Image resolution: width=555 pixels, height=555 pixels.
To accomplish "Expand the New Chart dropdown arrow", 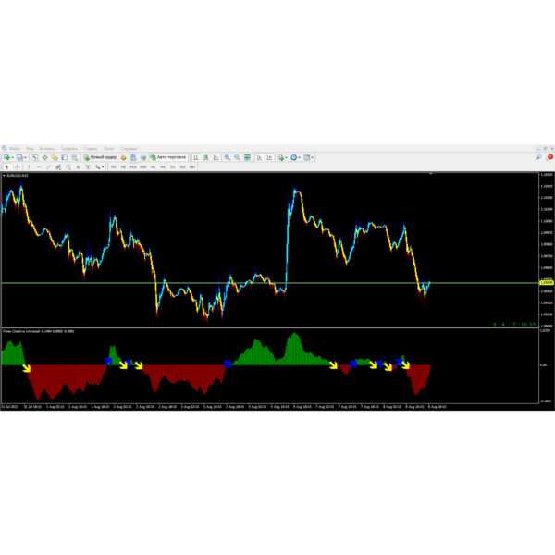I will click(12, 158).
